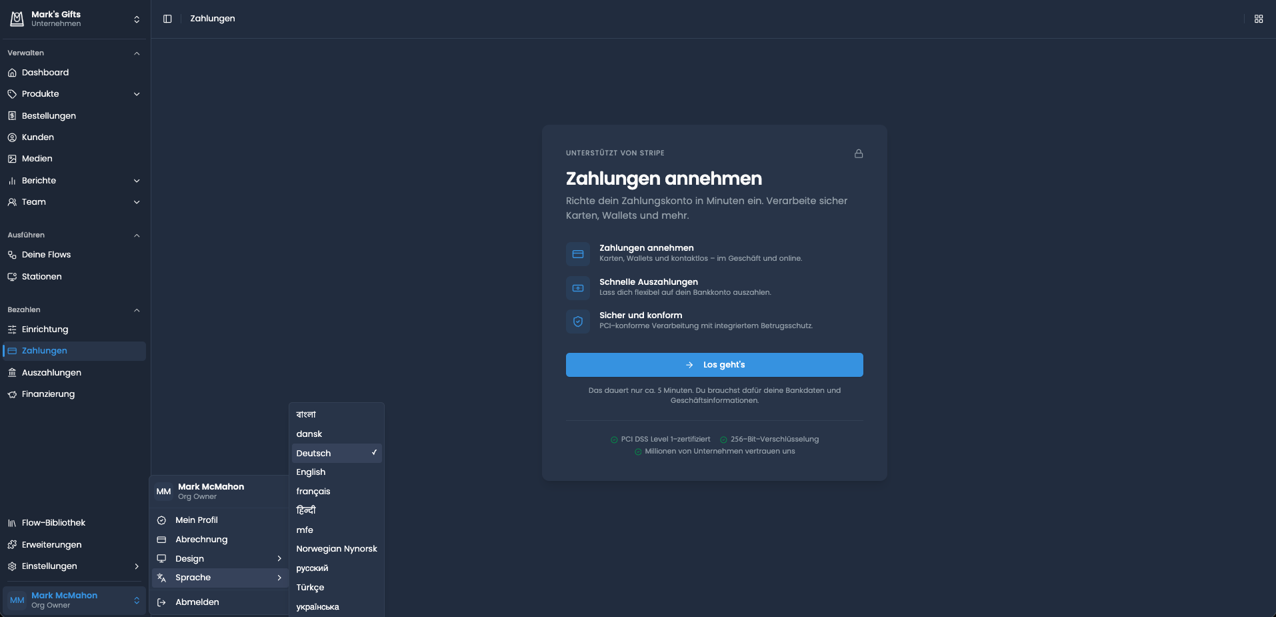Expand the Produkte submenu chevron
The height and width of the screenshot is (617, 1276).
click(137, 94)
